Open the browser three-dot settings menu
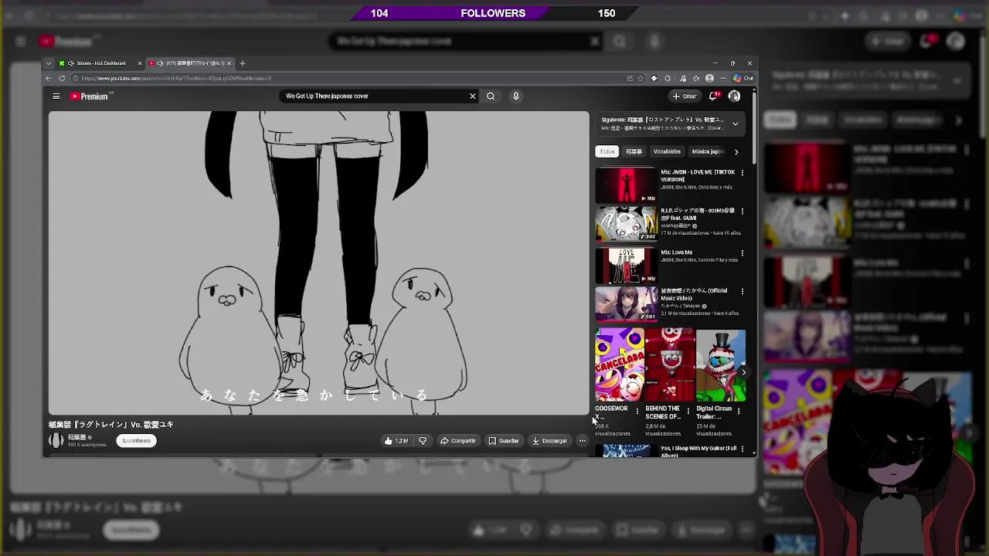 (x=722, y=78)
